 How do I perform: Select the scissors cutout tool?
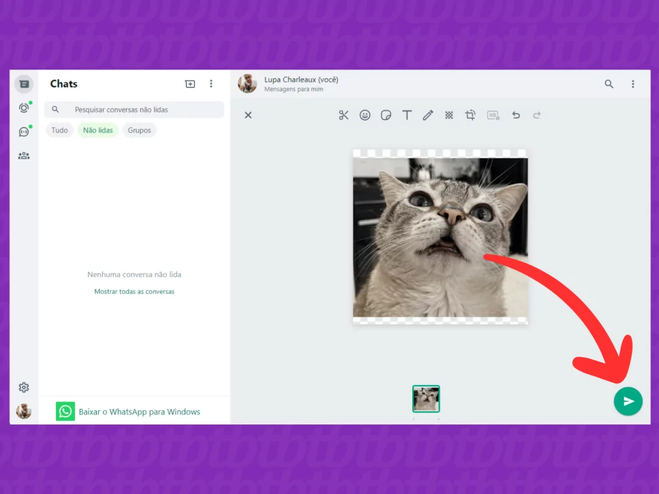[x=344, y=115]
